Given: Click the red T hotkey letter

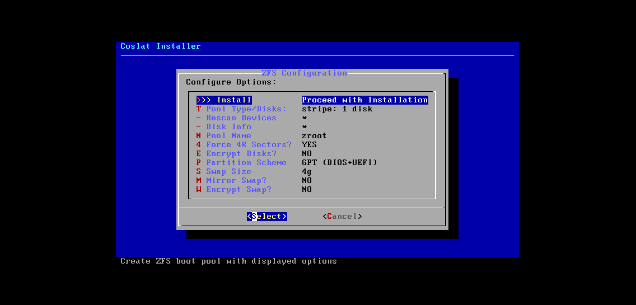Looking at the screenshot, I should [199, 109].
